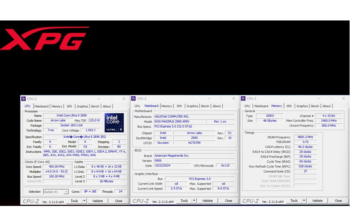Image resolution: width=350 pixels, height=220 pixels.
Task: Click the Max TDP value '125.0 W'
Action: point(94,120)
